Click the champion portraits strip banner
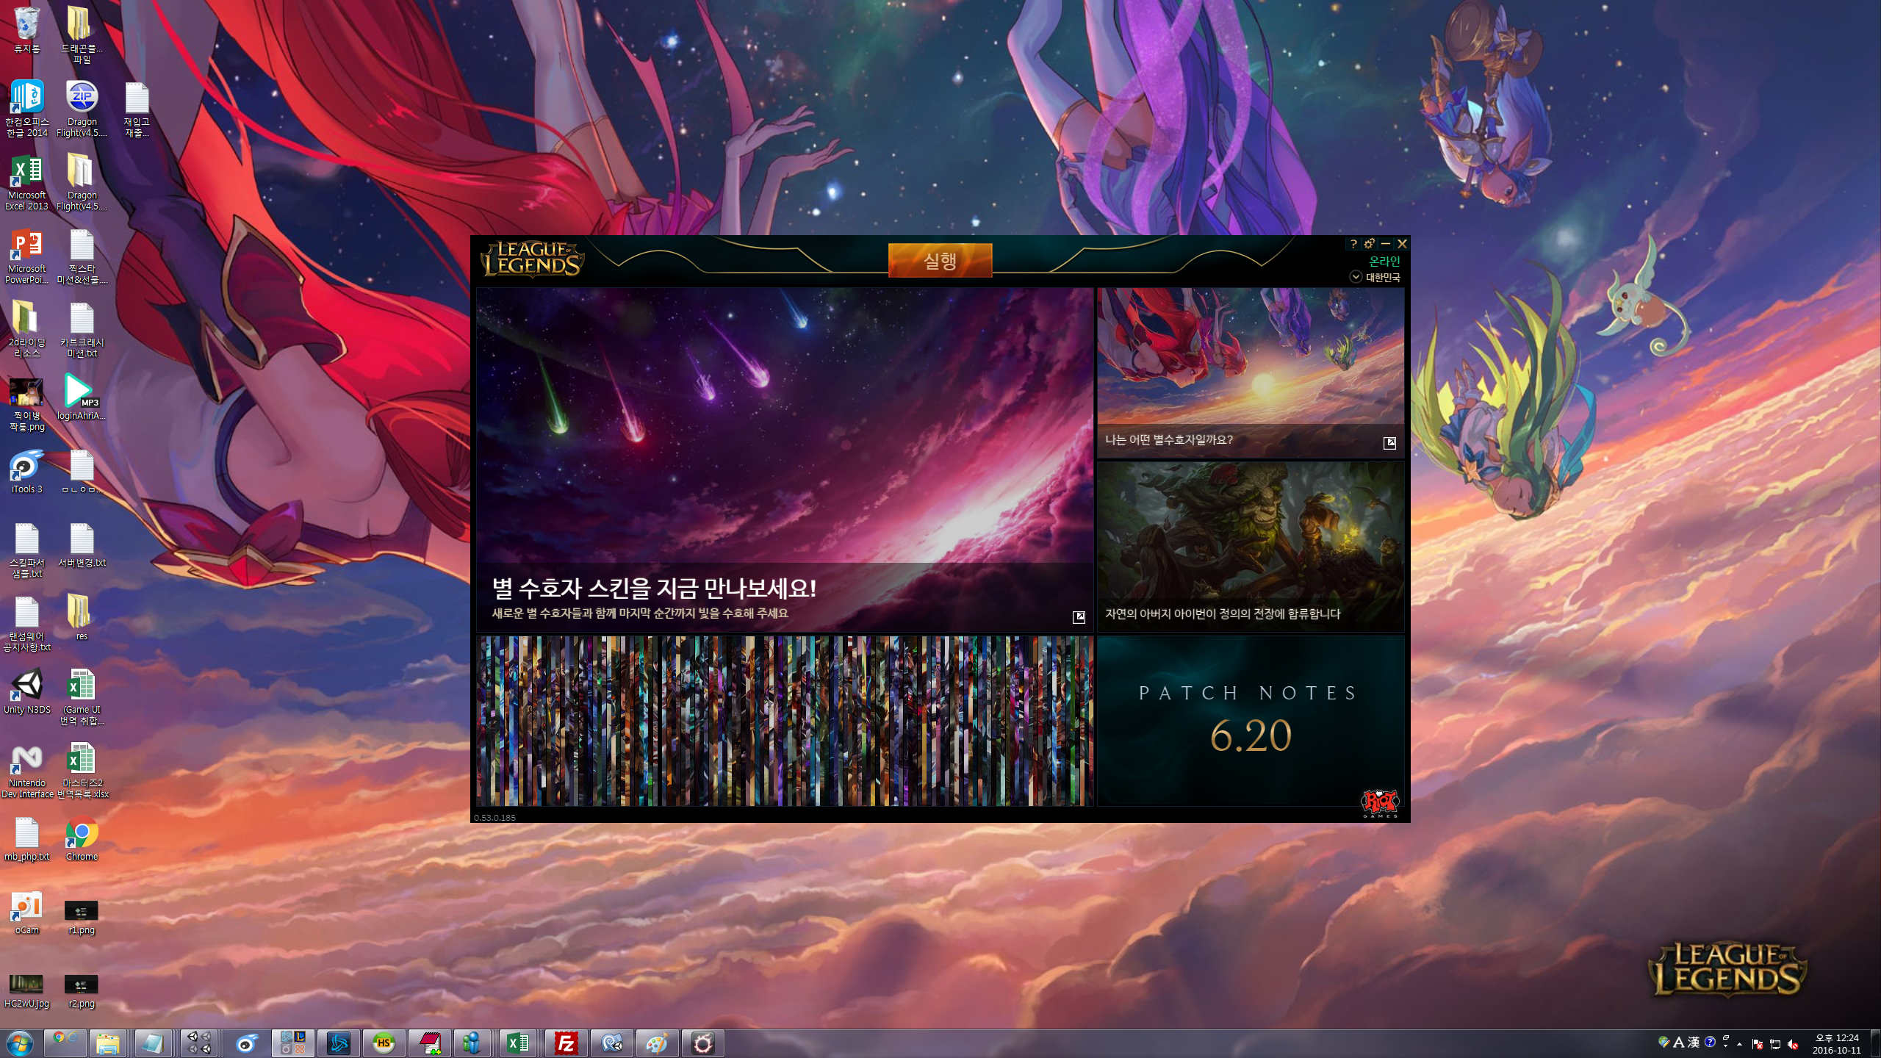This screenshot has height=1058, width=1881. coord(785,721)
